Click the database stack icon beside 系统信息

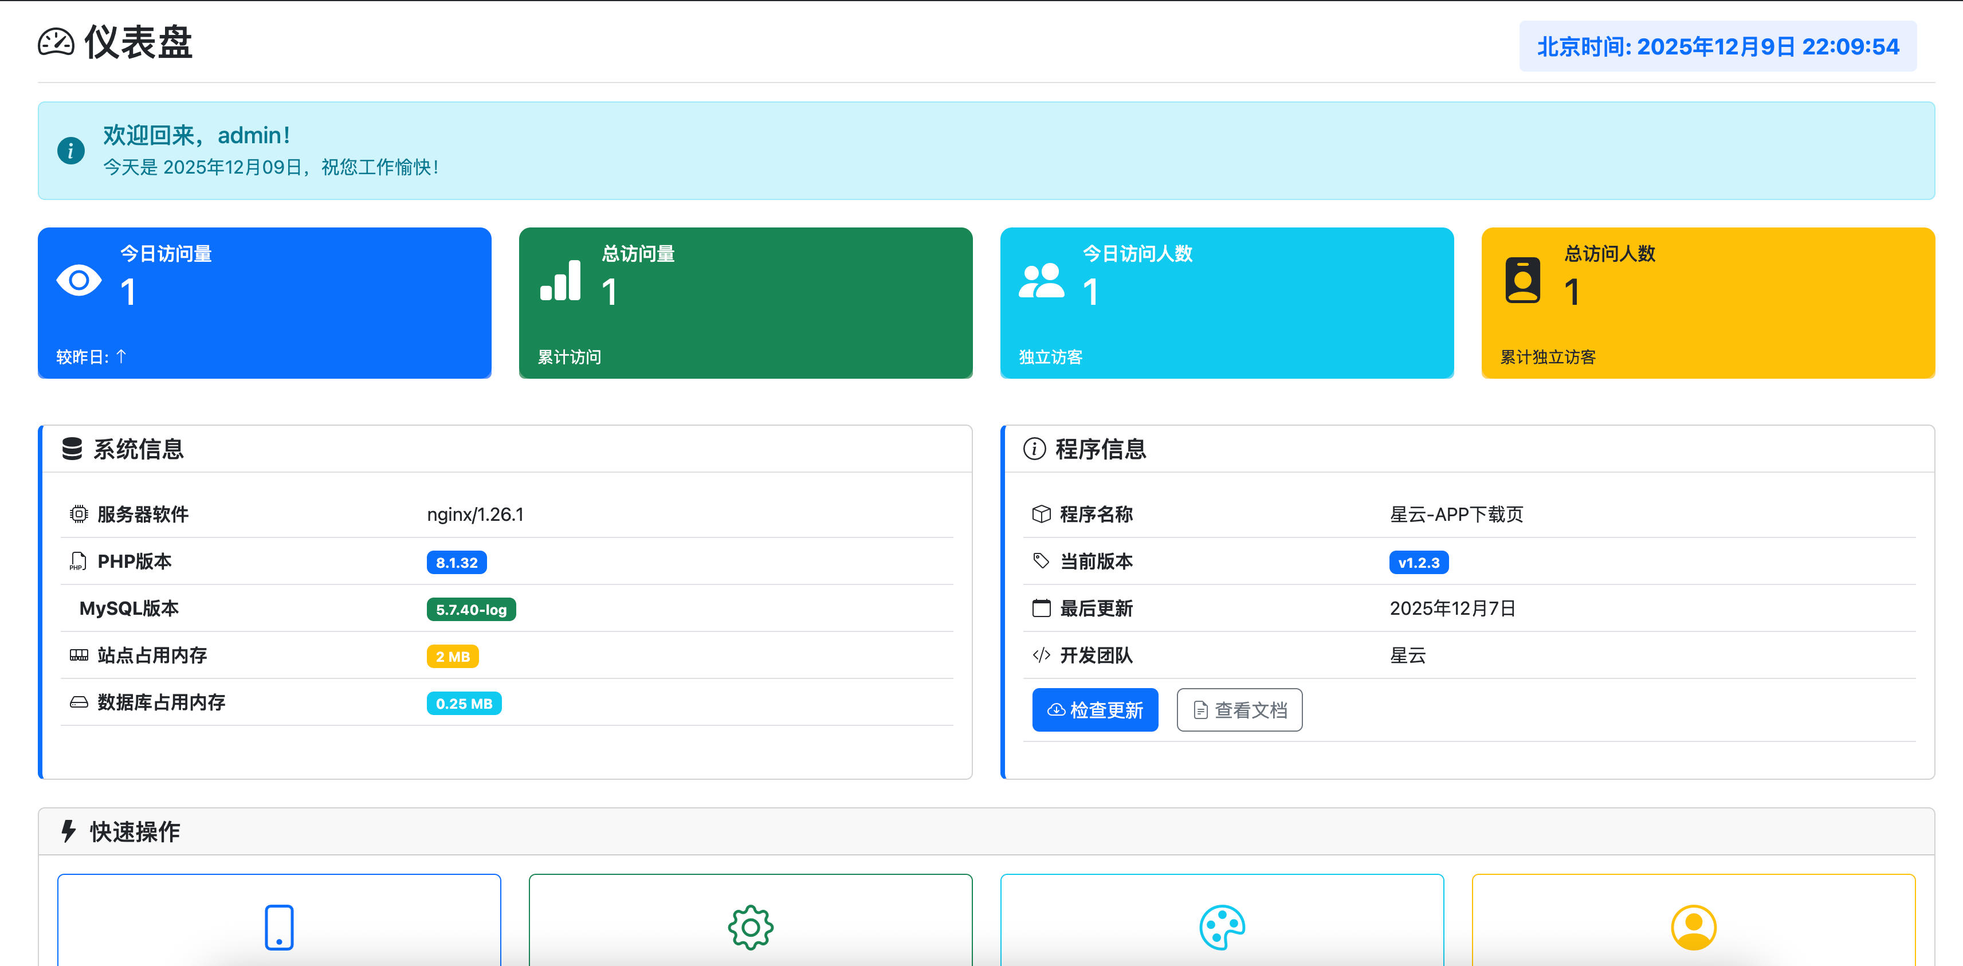click(x=72, y=449)
